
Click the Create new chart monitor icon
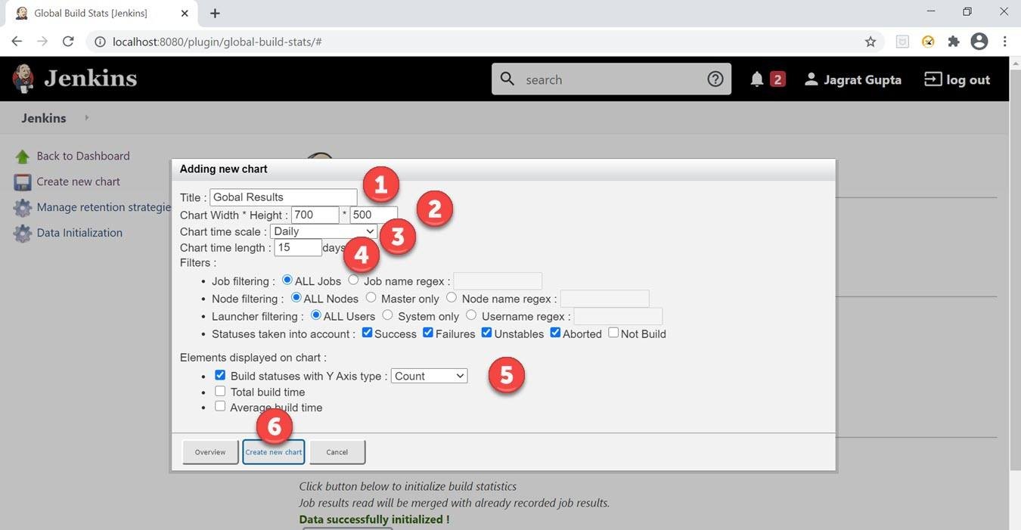click(x=23, y=182)
